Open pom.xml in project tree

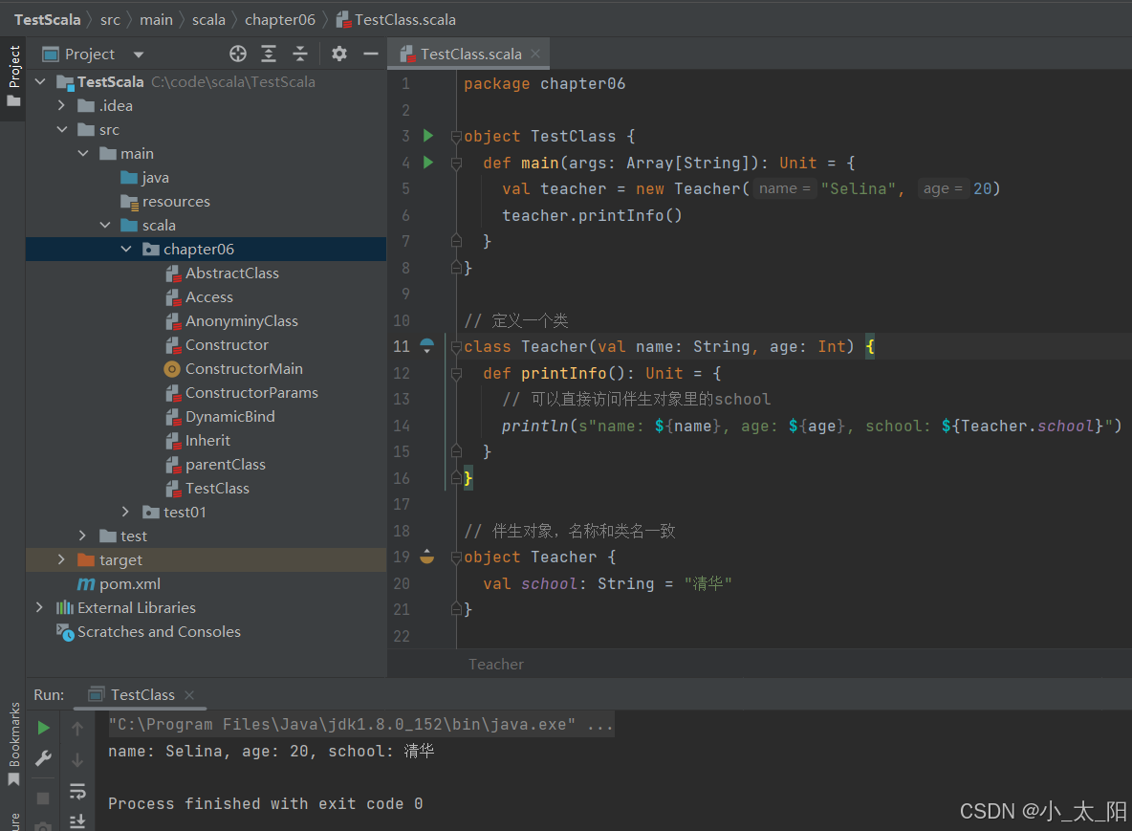tap(120, 583)
